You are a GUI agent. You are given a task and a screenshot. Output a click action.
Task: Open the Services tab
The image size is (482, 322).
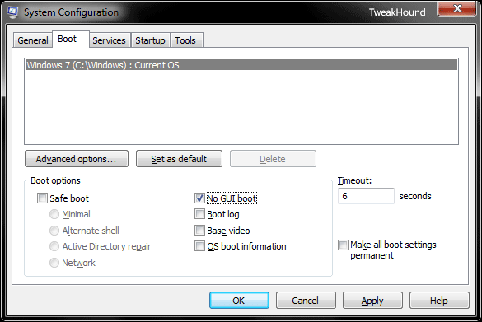click(109, 40)
